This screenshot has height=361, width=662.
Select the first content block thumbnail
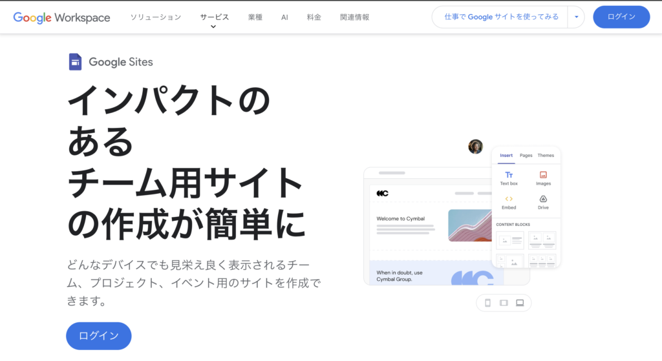tap(509, 240)
